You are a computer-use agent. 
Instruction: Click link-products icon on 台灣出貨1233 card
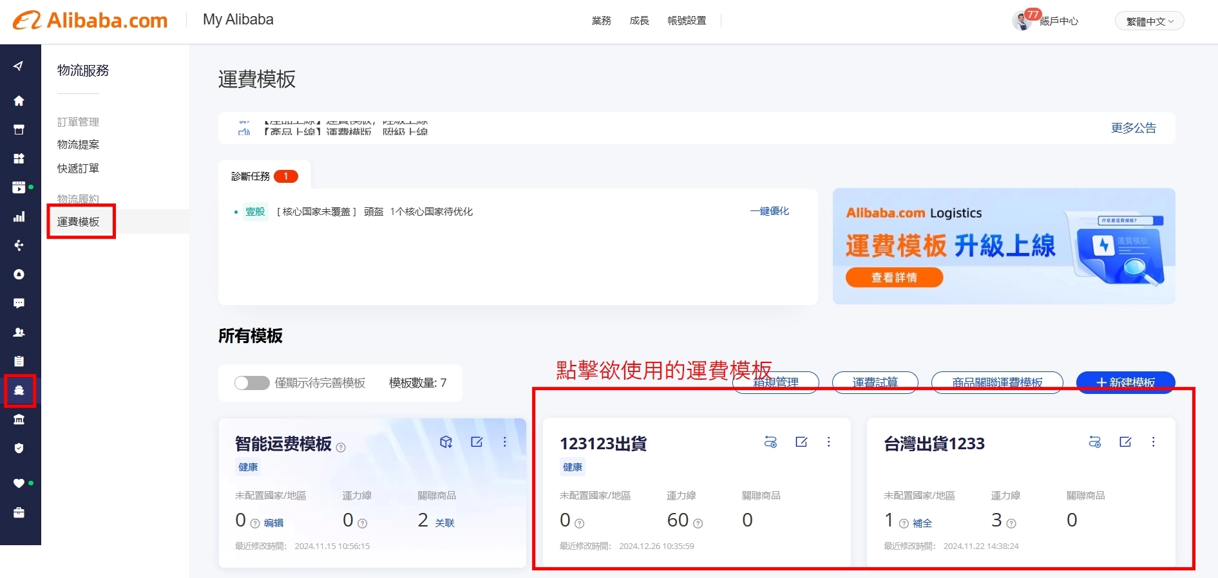pos(1095,442)
